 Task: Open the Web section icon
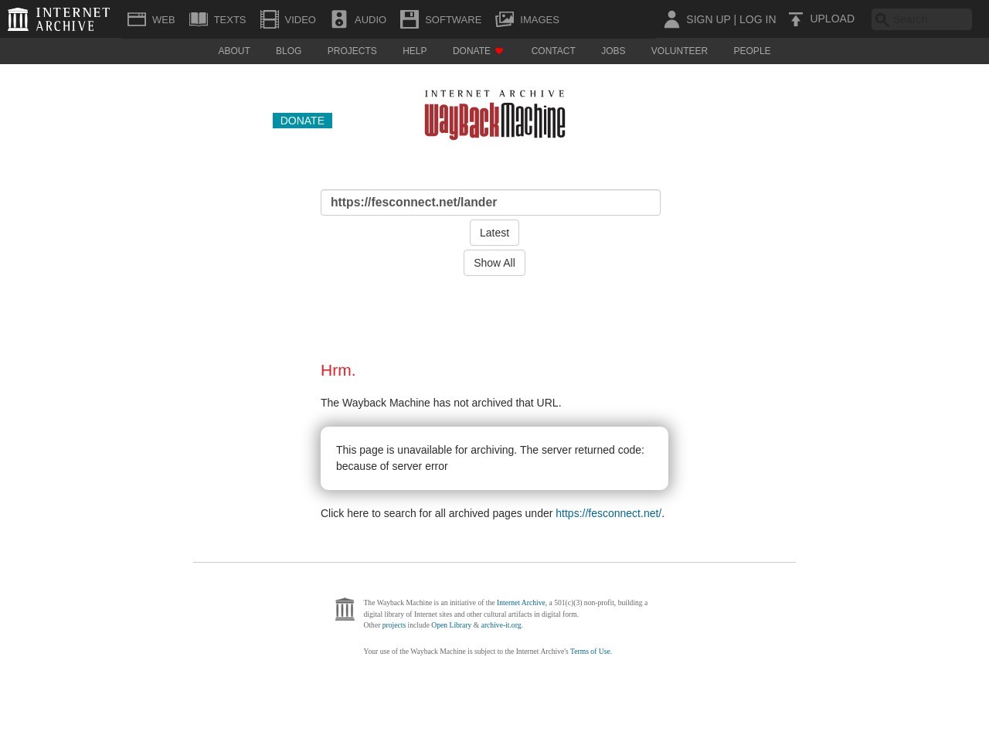pos(137,19)
